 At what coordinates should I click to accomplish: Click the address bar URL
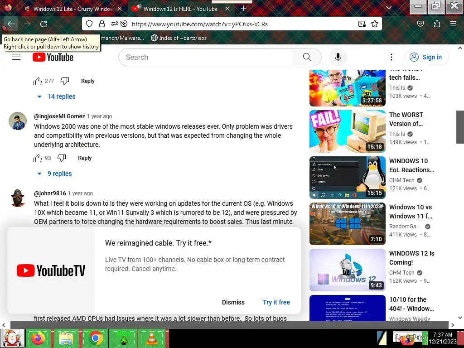pos(200,24)
